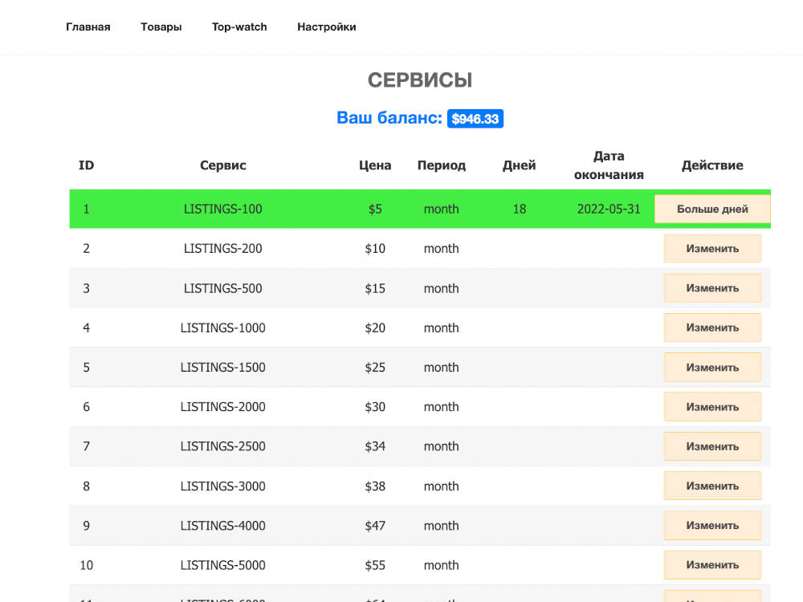Select the LISTINGS-1000 service name
The height and width of the screenshot is (602, 803).
222,327
